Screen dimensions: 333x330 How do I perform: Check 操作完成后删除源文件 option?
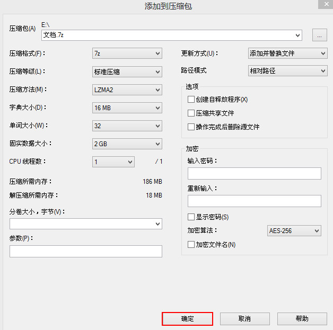click(191, 127)
